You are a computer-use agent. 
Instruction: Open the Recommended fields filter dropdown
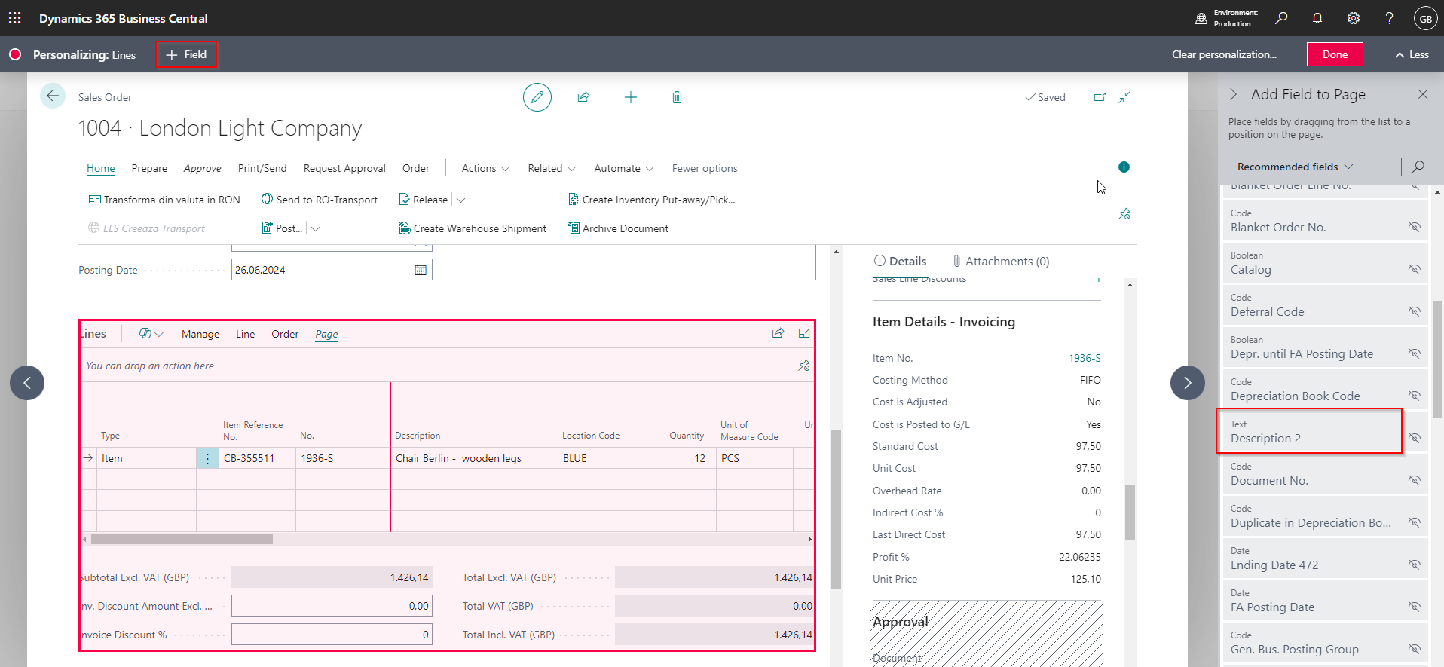pyautogui.click(x=1295, y=167)
